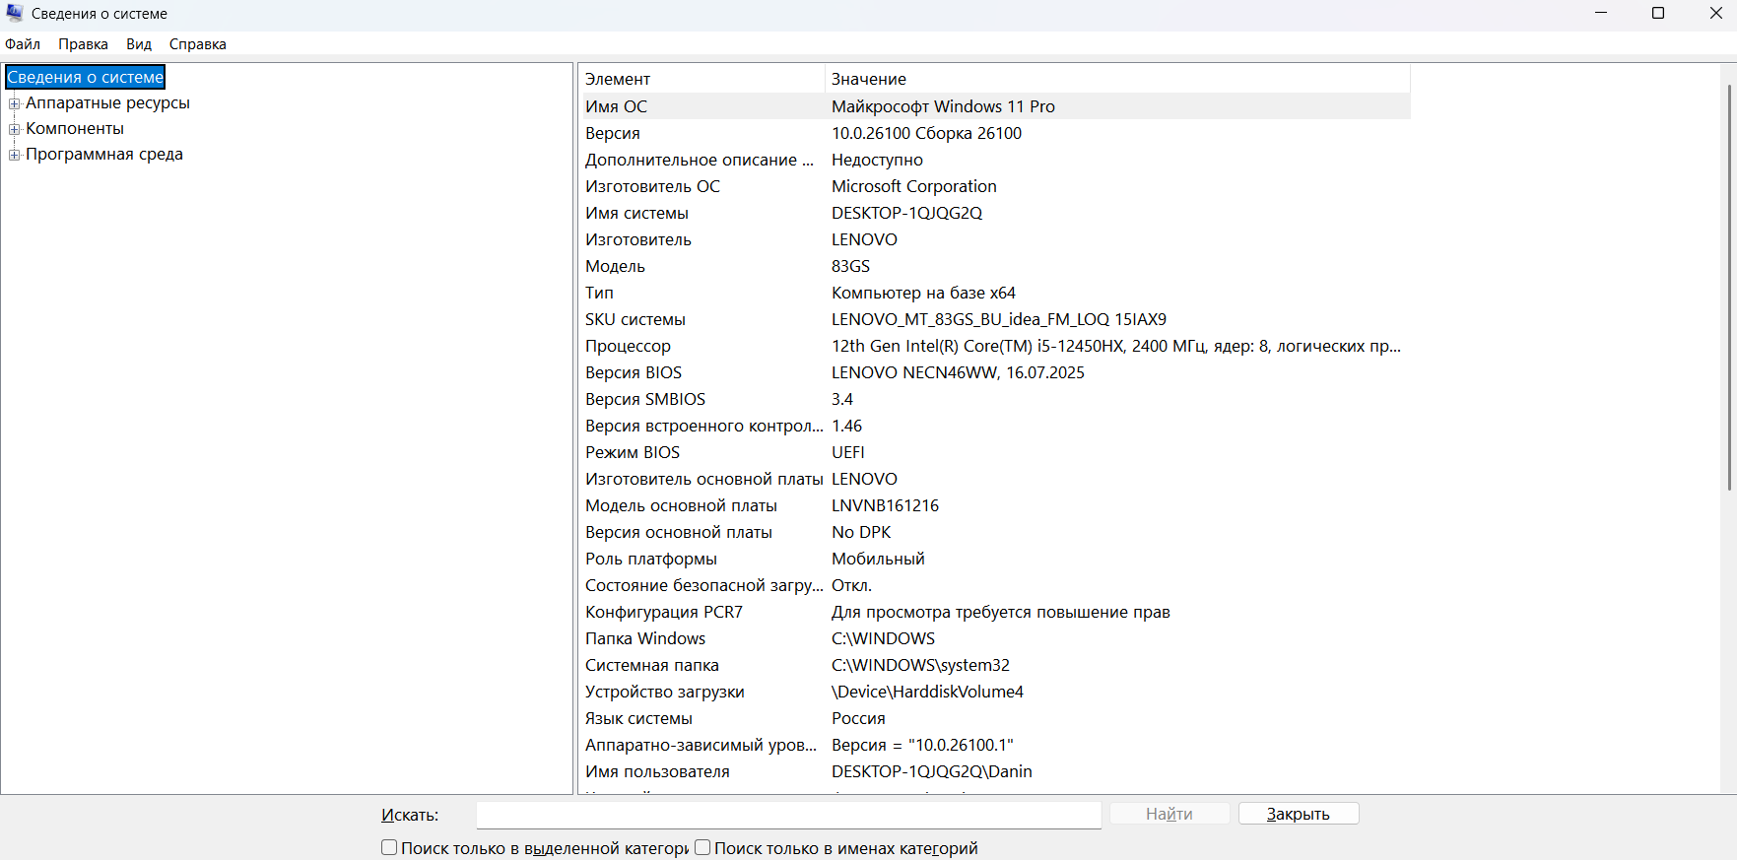Viewport: 1737px width, 860px height.
Task: Select the Процессор row label
Action: (628, 346)
